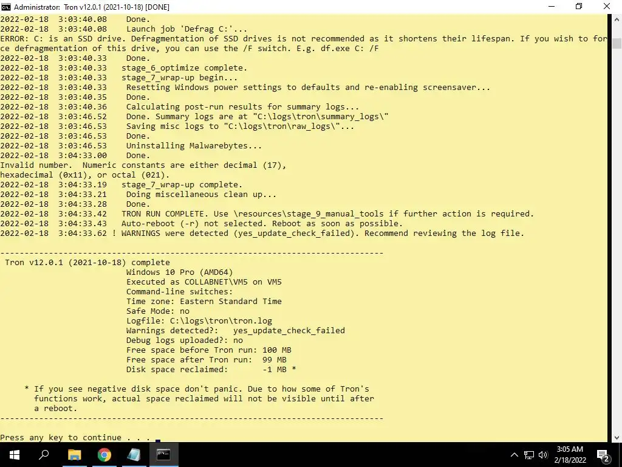Open the notepad-style app on taskbar

tap(134, 455)
